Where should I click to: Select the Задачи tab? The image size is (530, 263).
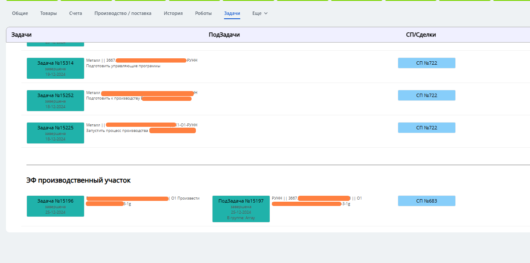232,13
